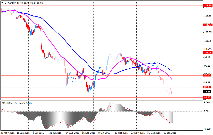Click the UTX,Daily chart title
This screenshot has height=135, width=213.
10,3
